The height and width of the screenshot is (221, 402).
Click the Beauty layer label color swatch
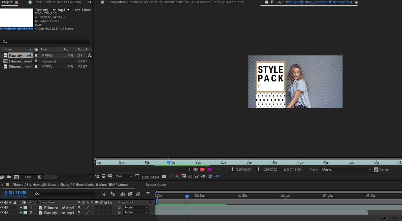tap(25, 212)
